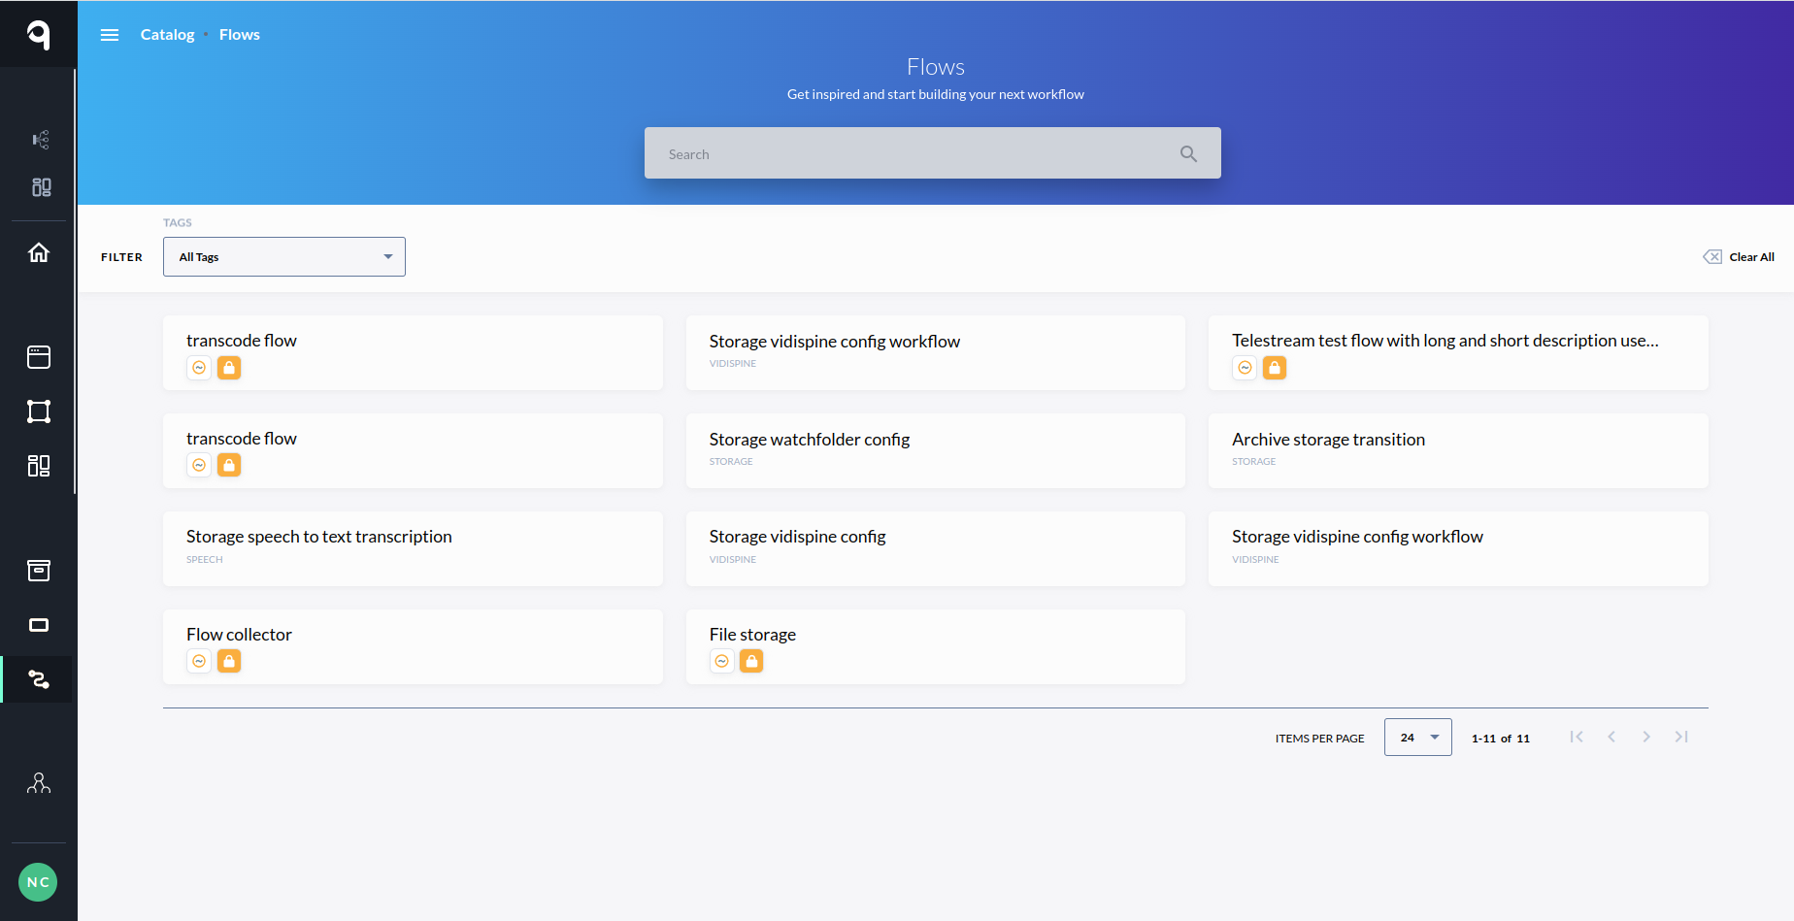Image resolution: width=1794 pixels, height=921 pixels.
Task: Click the archive box sidebar icon
Action: click(39, 571)
